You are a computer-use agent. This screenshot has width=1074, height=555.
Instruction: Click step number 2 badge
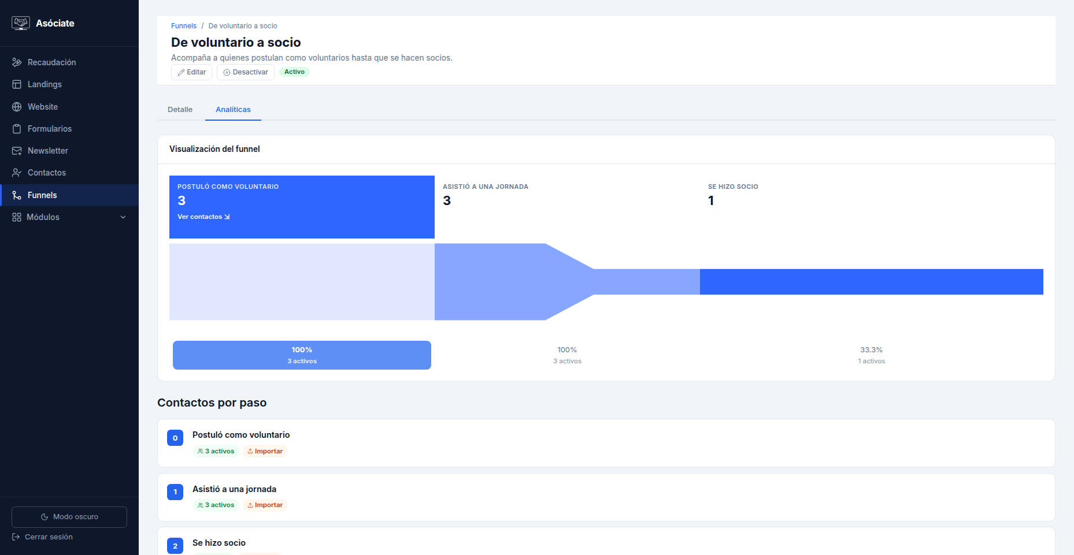(x=175, y=546)
